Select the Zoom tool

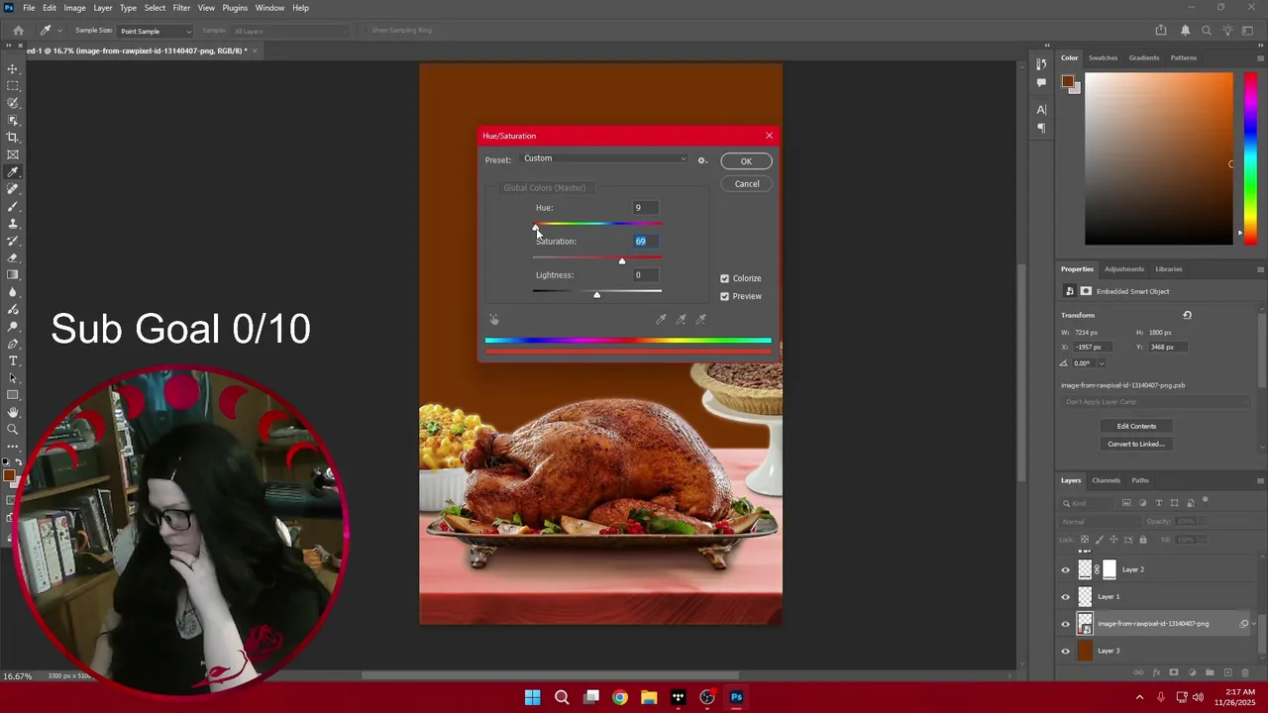pos(13,429)
